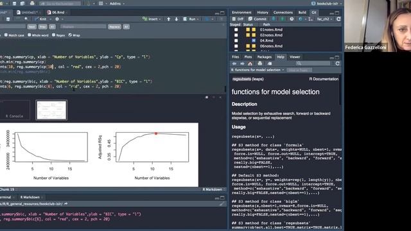Open the Knit options dropdown arrow
The height and width of the screenshot is (231, 411).
[50, 19]
